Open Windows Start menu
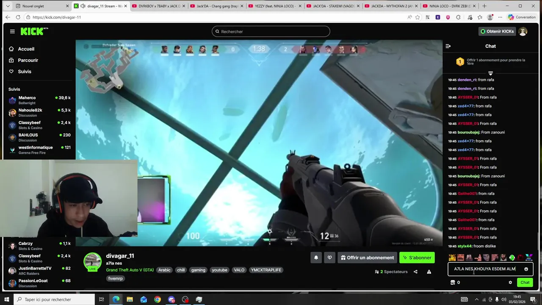This screenshot has height=305, width=542. (6, 299)
